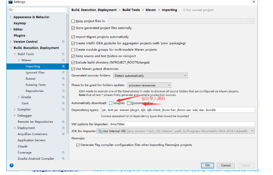273x175 pixels.
Task: Enable Create module groups for multi-module projects
Action: point(73,50)
